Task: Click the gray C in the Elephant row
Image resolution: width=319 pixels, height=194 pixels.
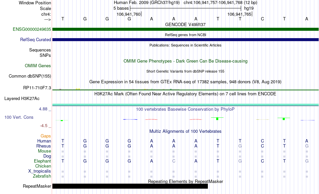Action: click(x=174, y=161)
